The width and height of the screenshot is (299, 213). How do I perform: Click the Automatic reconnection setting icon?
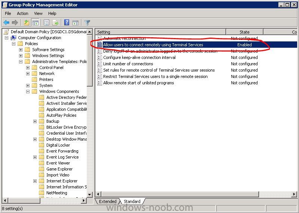(99, 38)
